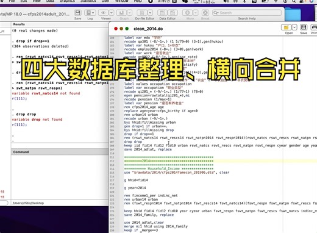The width and height of the screenshot is (317, 233).
Task: Click '. drop drop' command in Results
Action: tap(24, 114)
